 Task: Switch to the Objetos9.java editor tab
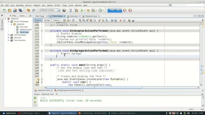point(91,16)
